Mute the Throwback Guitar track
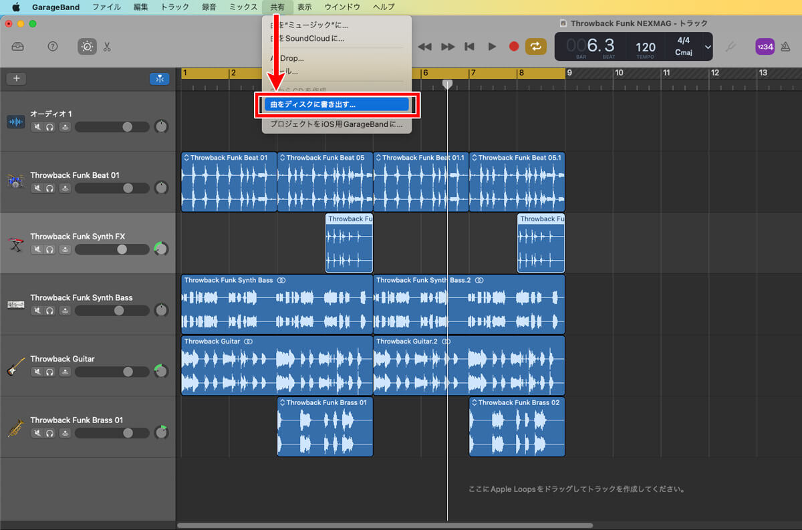802x530 pixels. point(37,372)
